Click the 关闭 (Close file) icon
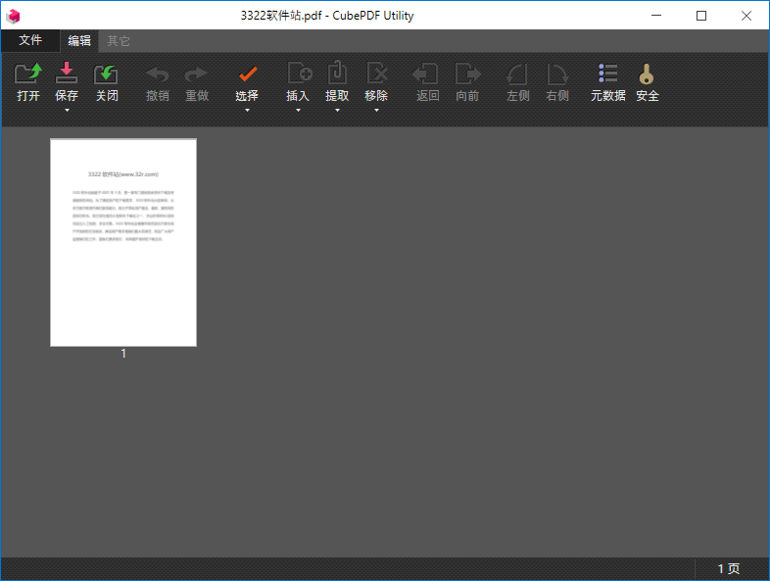 click(106, 74)
